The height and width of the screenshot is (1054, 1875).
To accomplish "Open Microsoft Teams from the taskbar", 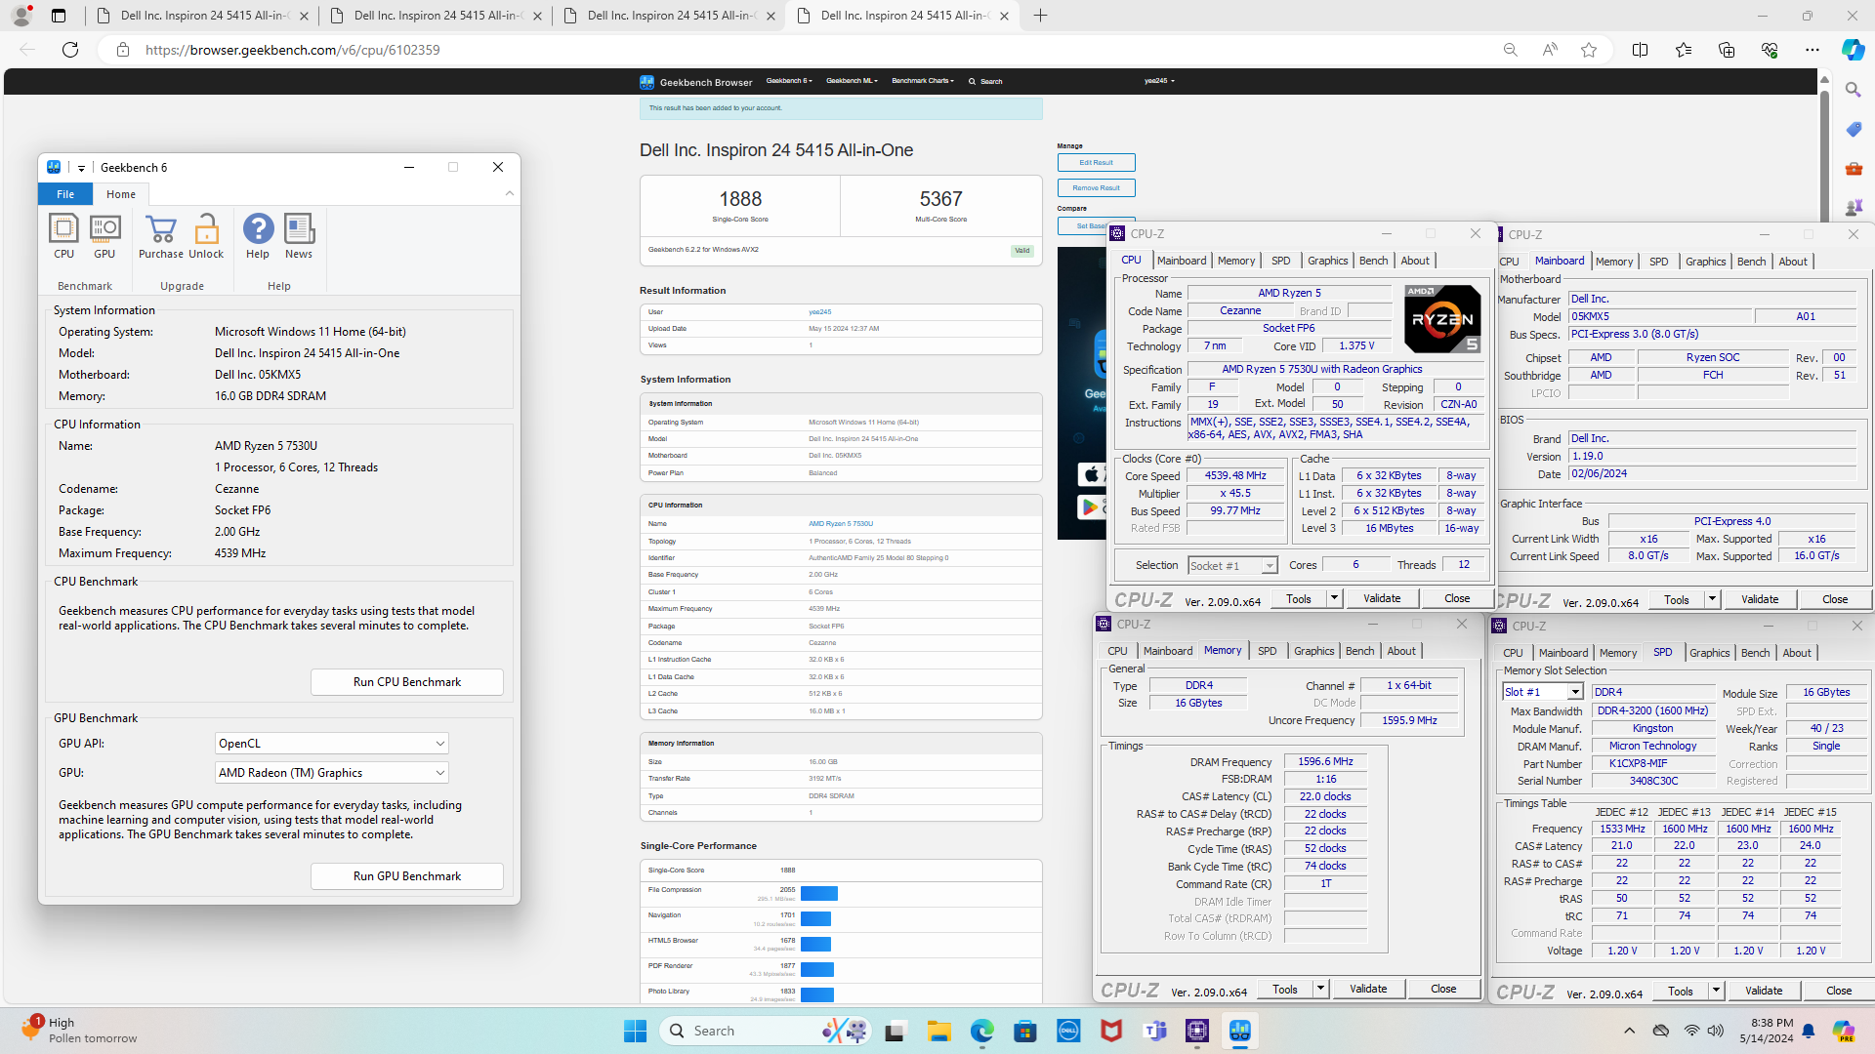I will tap(1155, 1031).
